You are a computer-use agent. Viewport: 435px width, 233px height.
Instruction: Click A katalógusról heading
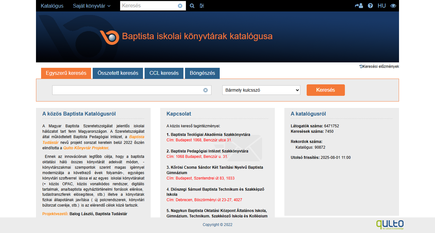[308, 114]
